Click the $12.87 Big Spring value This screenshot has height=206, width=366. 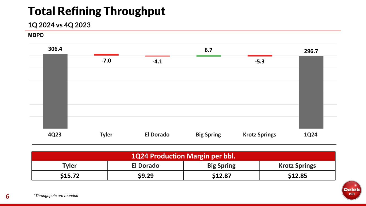pos(221,175)
